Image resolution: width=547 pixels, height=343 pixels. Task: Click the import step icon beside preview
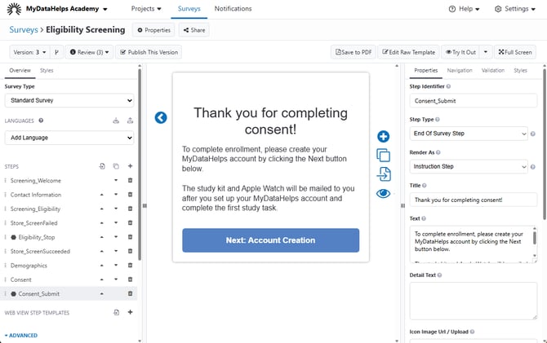[383, 174]
